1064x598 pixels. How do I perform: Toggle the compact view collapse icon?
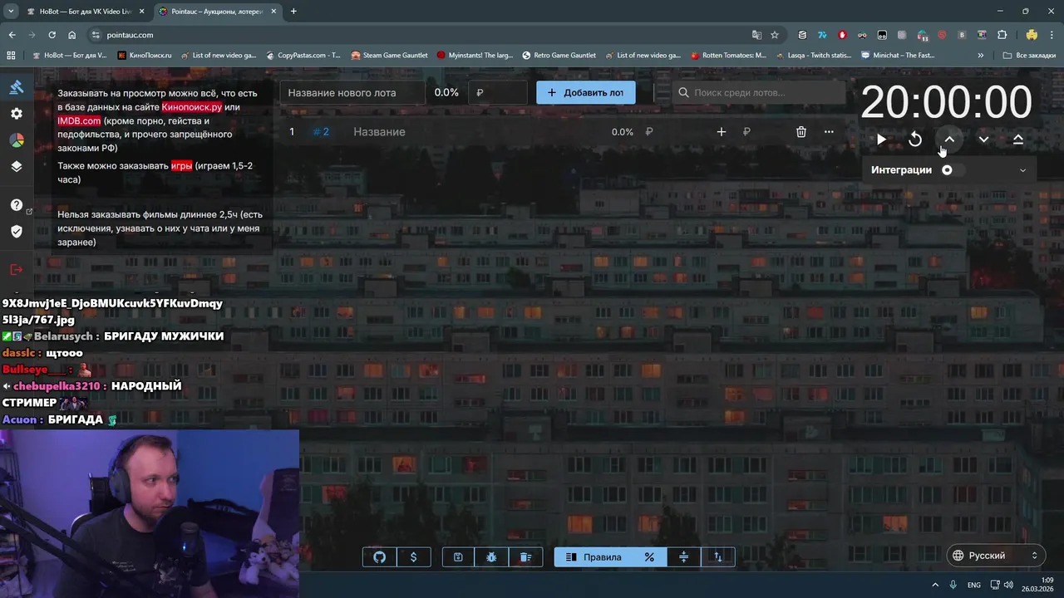(684, 557)
